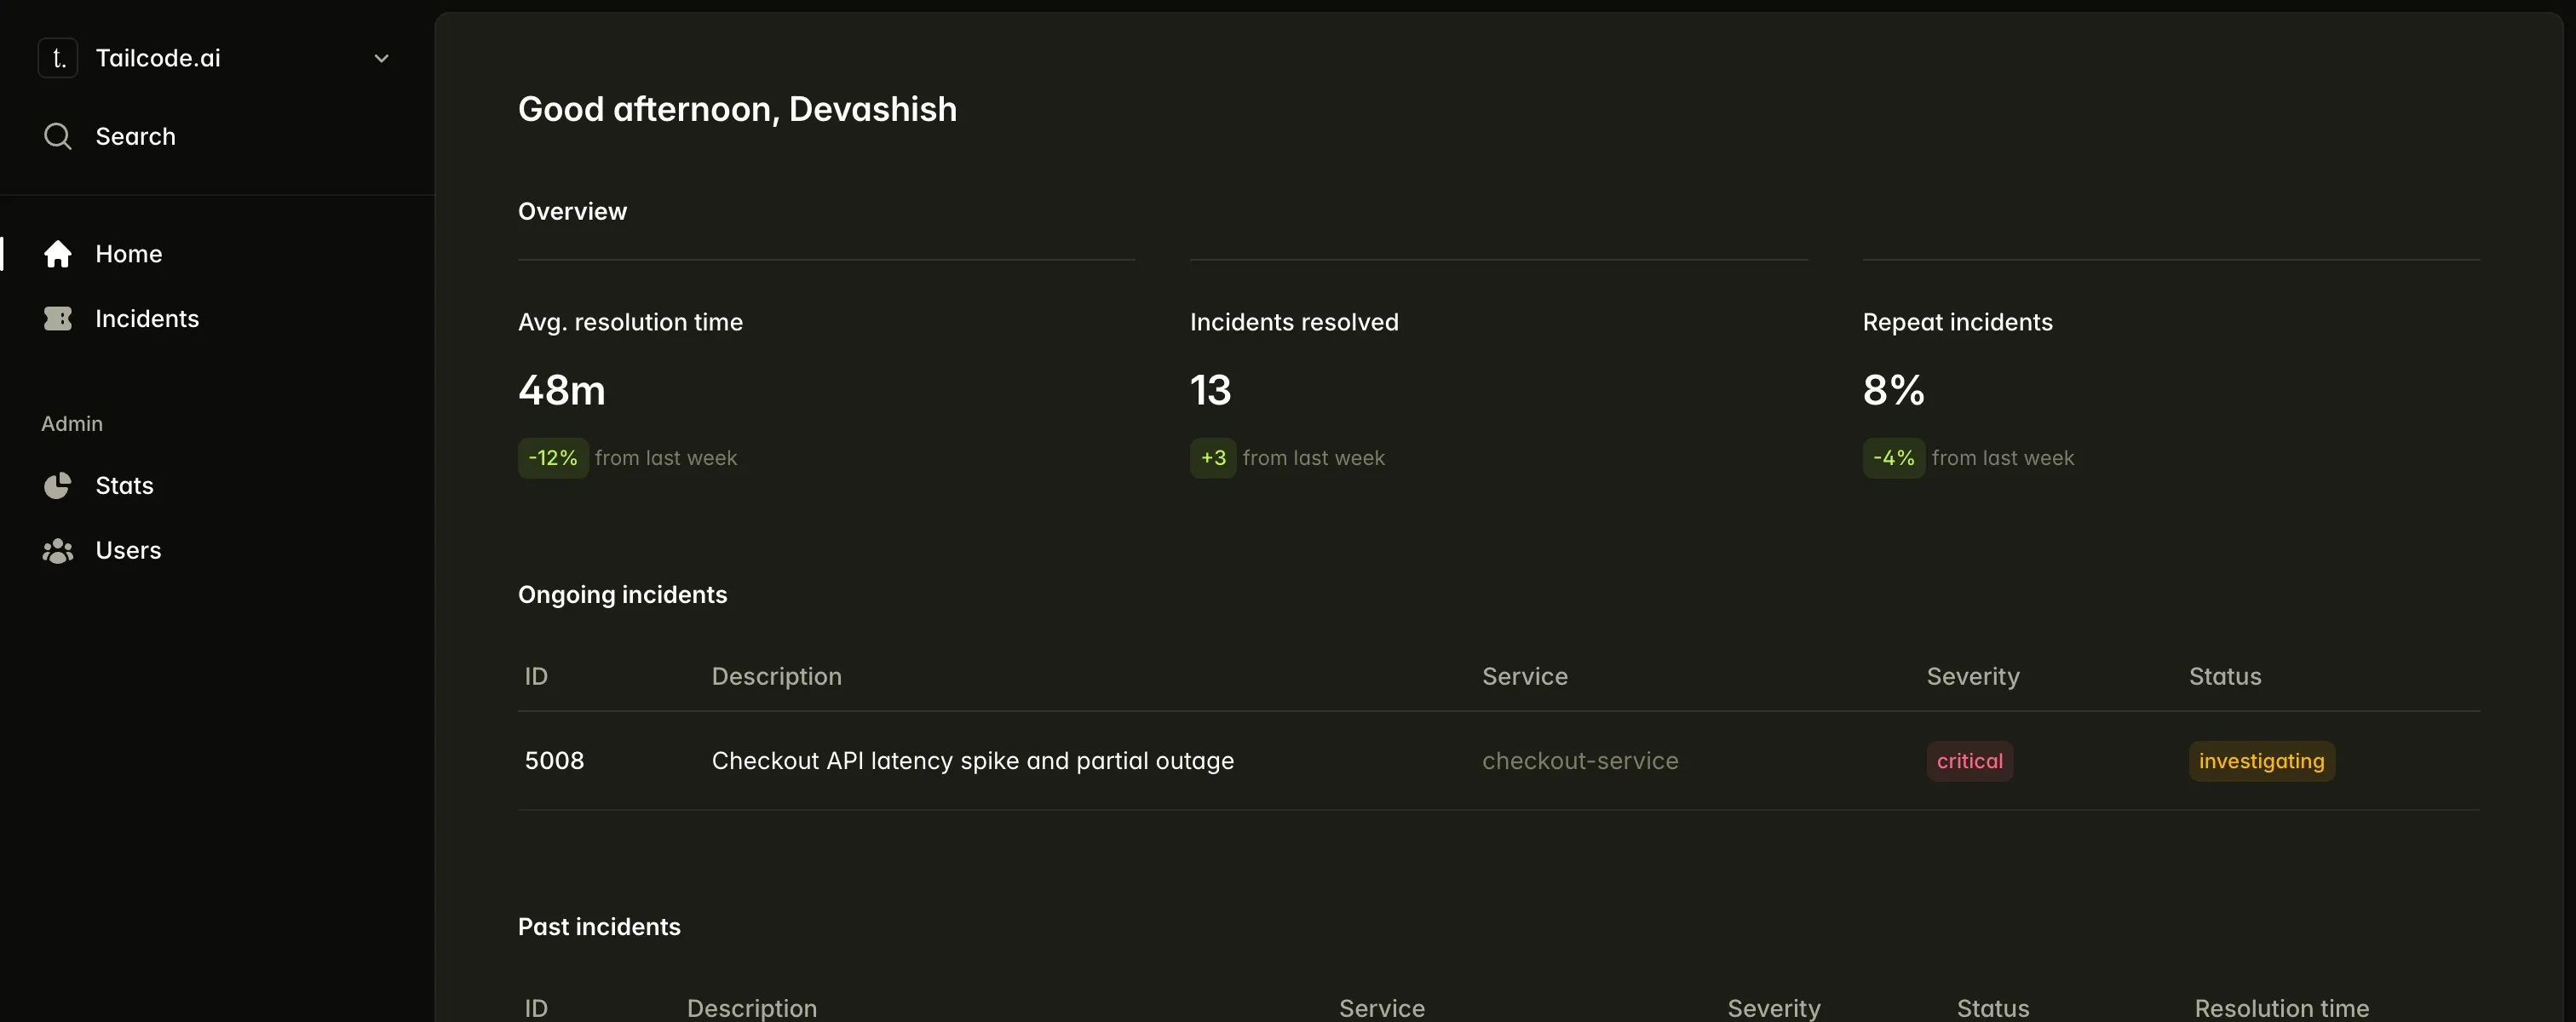Click the Users group icon
The image size is (2576, 1022).
58,551
